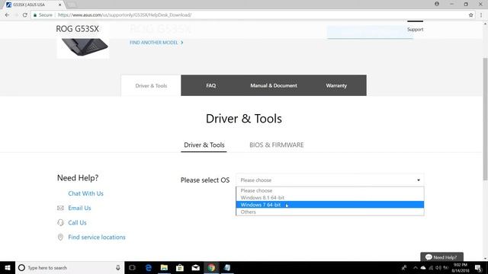Open the Windows Start menu

8,268
